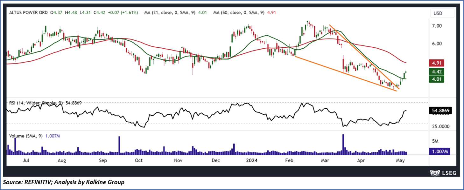Click the 6.00 price axis label

point(437,44)
